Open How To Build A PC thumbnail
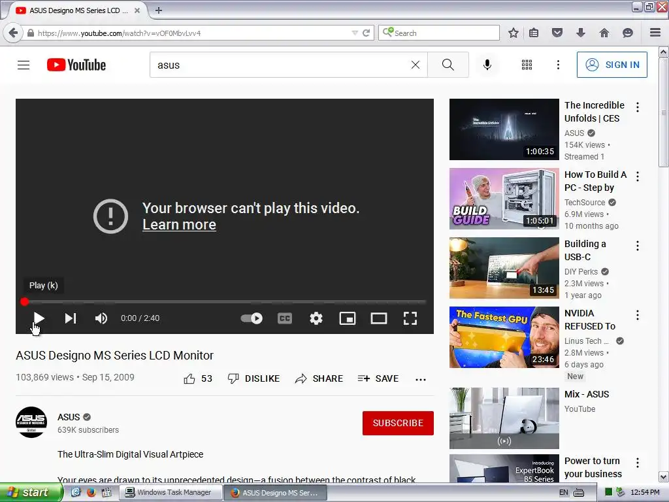The image size is (669, 502). (x=504, y=199)
